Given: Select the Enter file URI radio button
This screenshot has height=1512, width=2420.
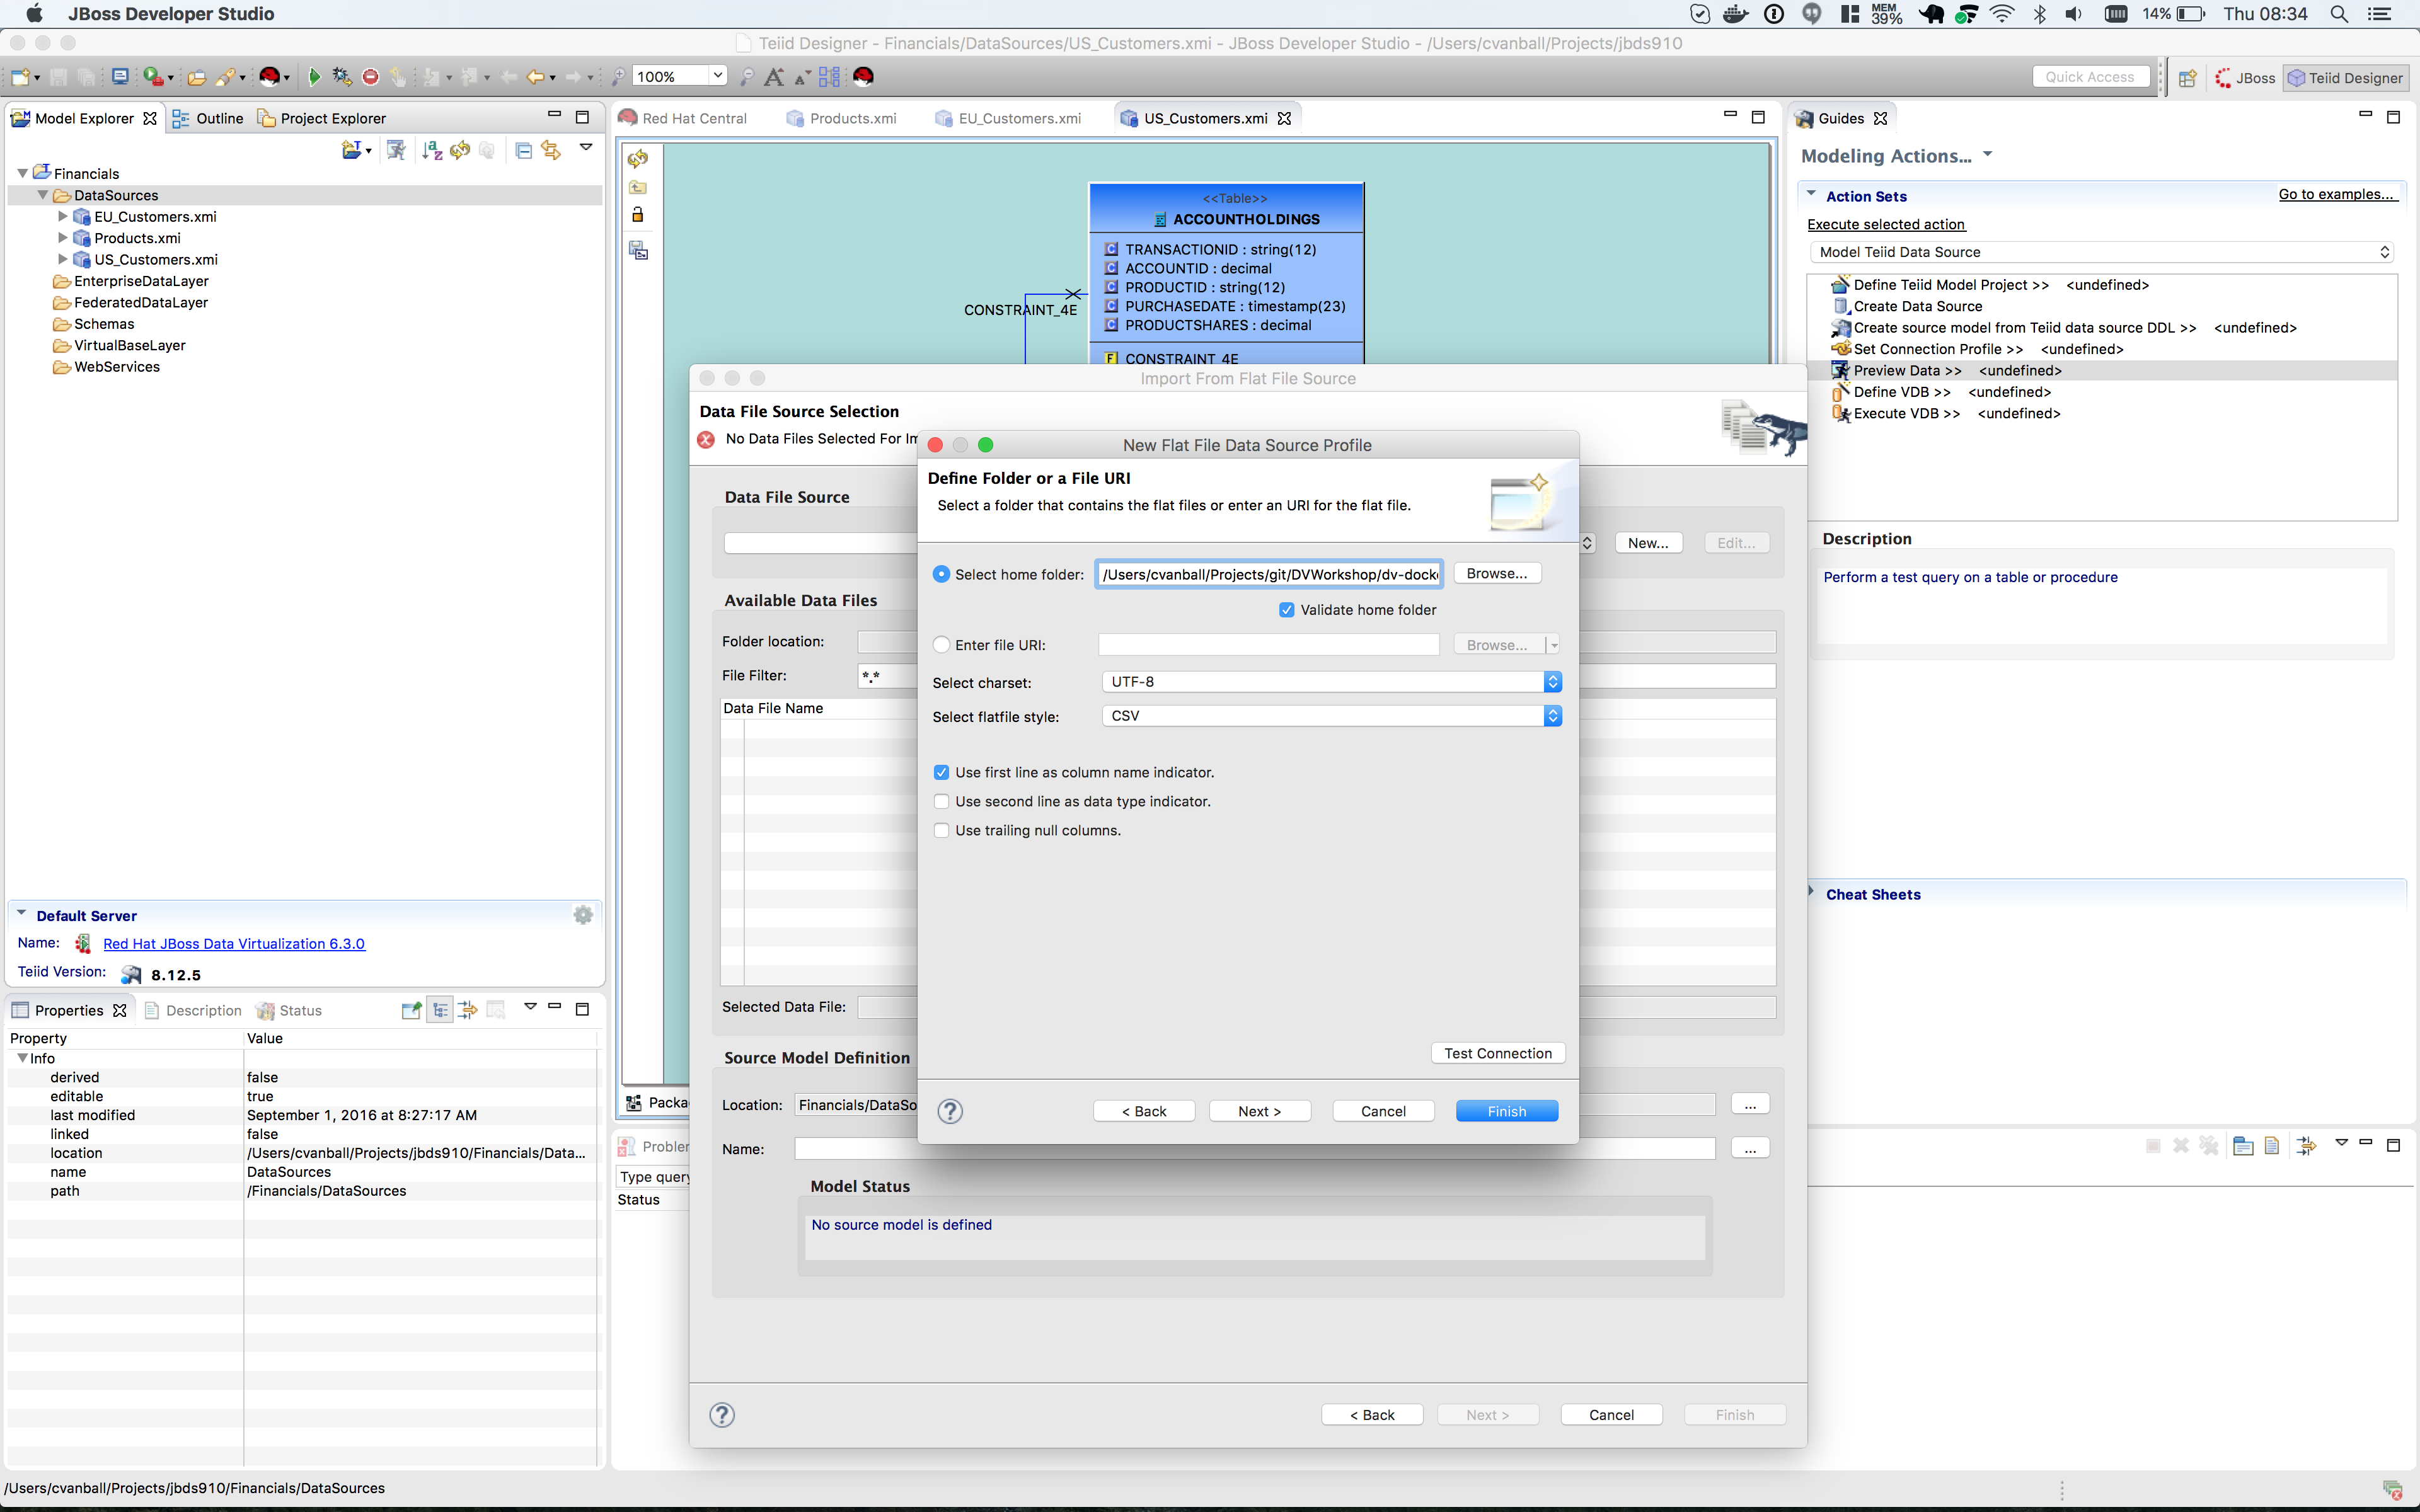Looking at the screenshot, I should [941, 645].
